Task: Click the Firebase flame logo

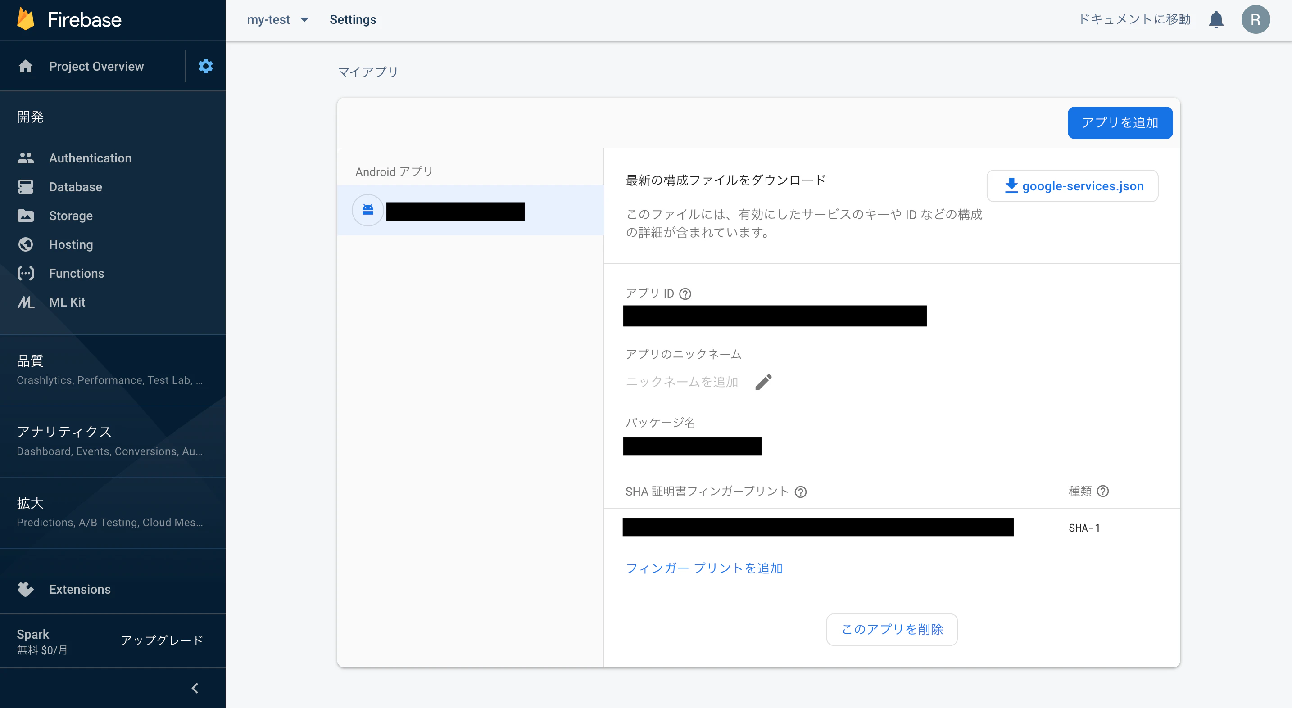Action: [26, 19]
